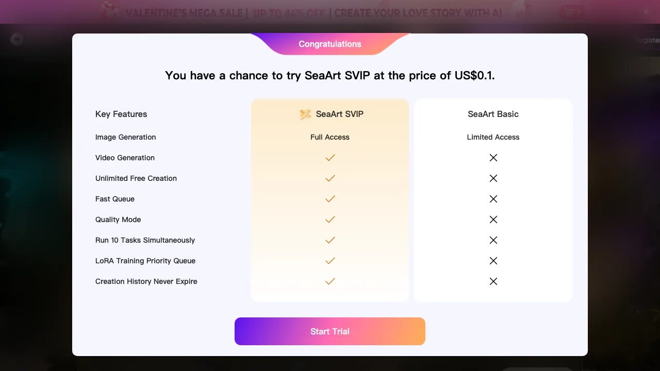This screenshot has height=371, width=660.
Task: Click the Start Trial button
Action: point(330,331)
